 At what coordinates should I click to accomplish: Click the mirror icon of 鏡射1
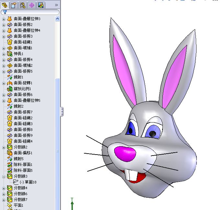coord(10,77)
